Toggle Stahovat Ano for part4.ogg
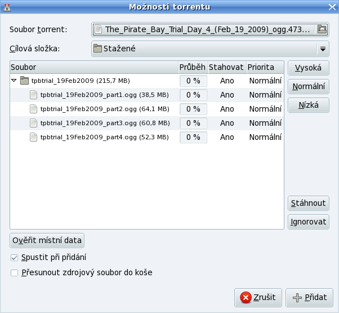Image resolution: width=339 pixels, height=313 pixels. (227, 137)
